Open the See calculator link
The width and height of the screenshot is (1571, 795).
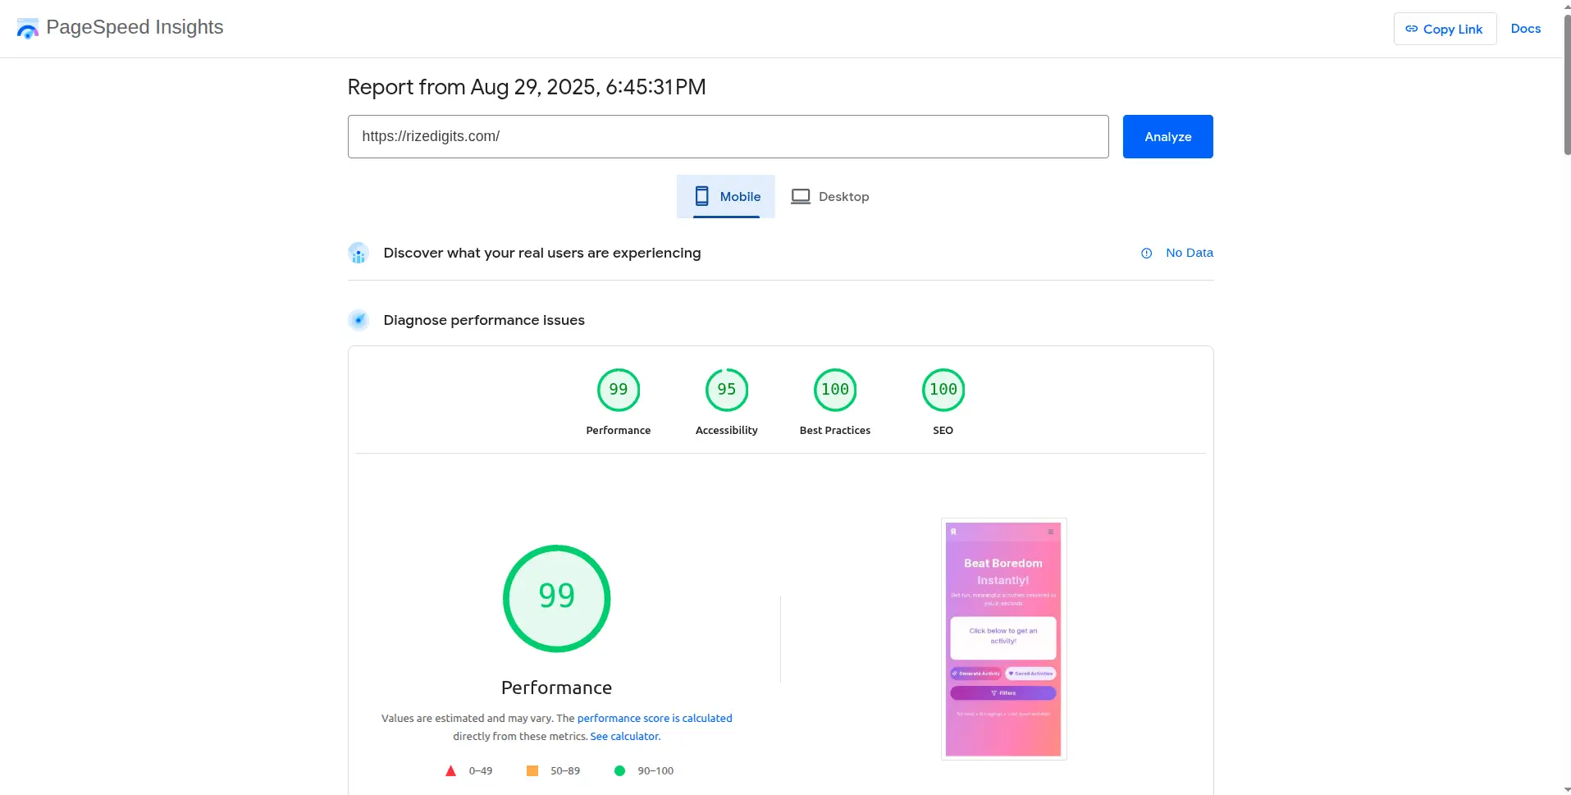624,736
